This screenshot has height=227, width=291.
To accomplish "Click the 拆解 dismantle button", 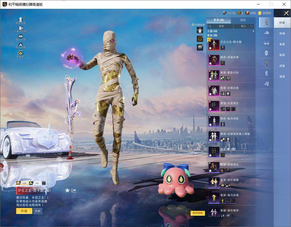I will tap(38, 211).
